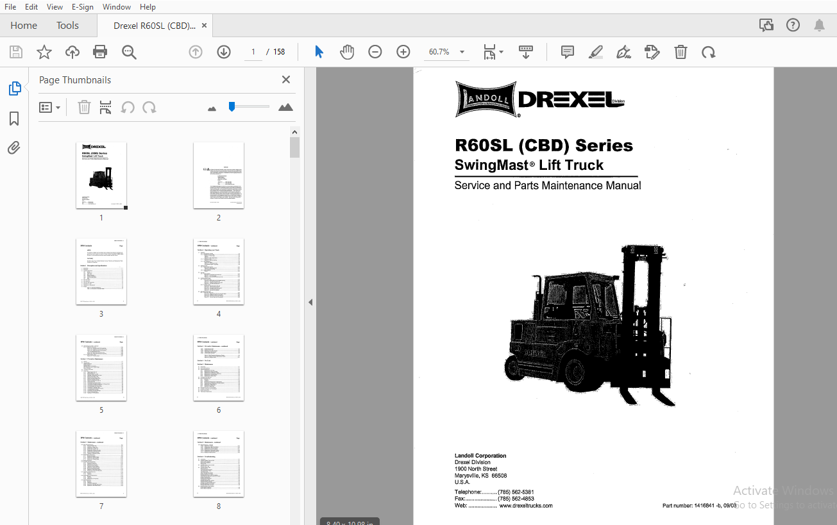Open the Help menu

[148, 6]
